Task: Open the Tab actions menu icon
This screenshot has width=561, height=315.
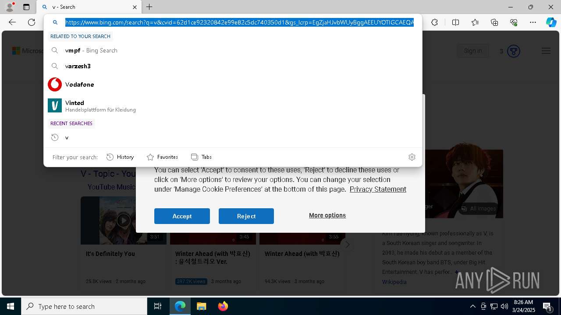Action: (x=26, y=7)
